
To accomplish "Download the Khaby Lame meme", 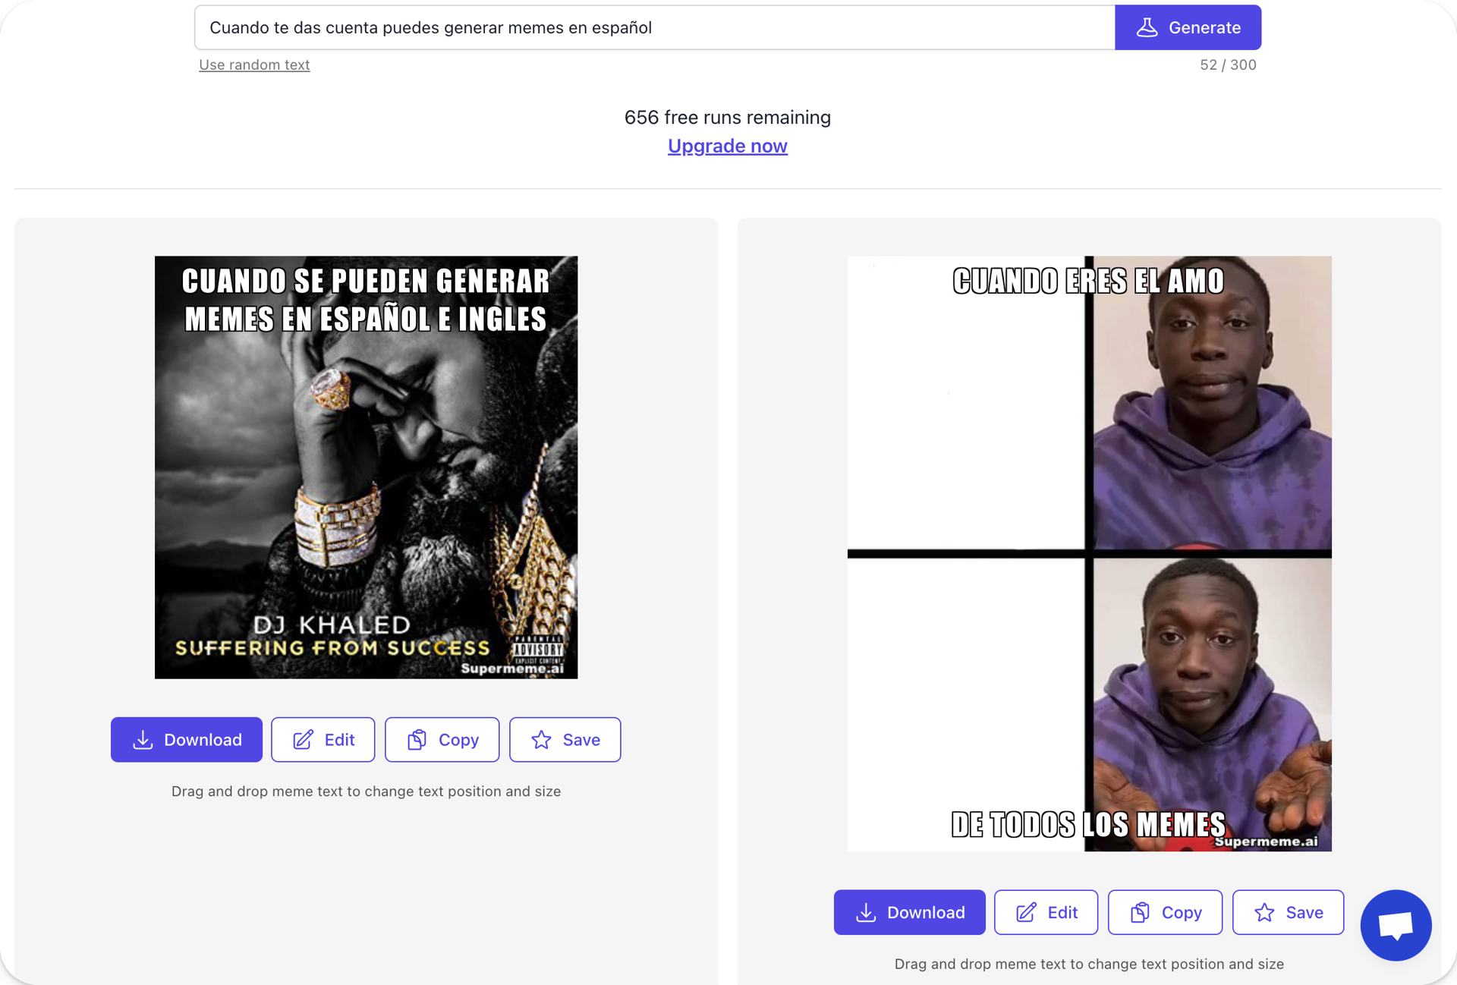I will click(x=910, y=912).
